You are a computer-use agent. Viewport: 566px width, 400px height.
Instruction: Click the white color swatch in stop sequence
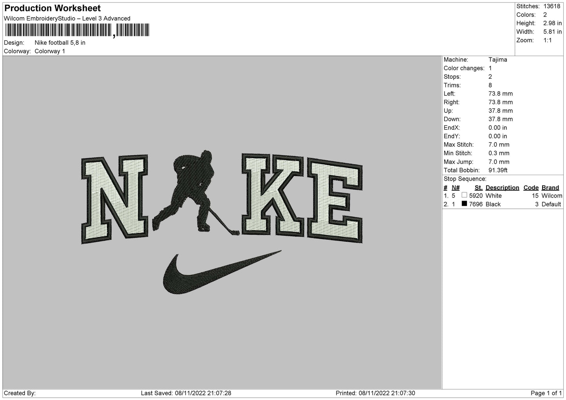[464, 195]
